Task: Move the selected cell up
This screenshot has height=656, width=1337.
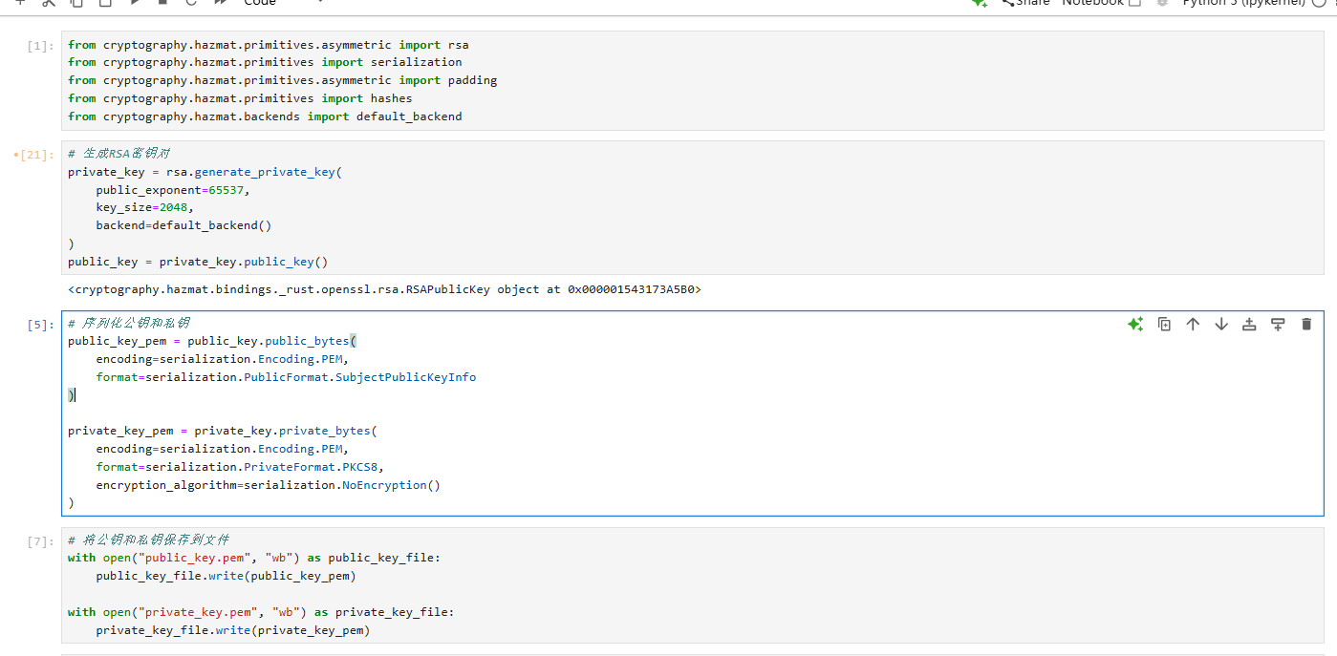Action: point(1193,324)
